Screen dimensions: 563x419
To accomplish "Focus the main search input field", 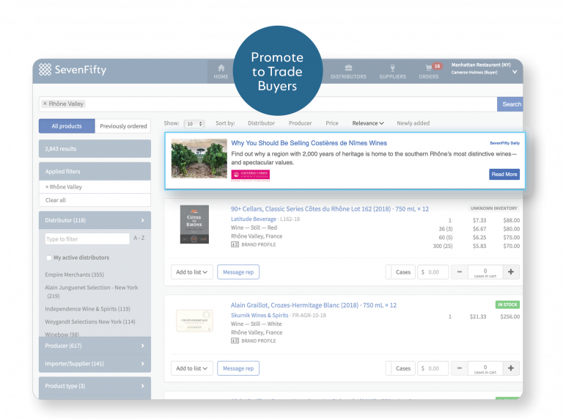I will pyautogui.click(x=268, y=104).
